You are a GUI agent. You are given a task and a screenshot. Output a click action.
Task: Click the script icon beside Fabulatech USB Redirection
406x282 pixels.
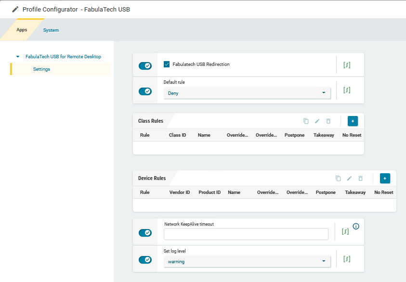346,65
